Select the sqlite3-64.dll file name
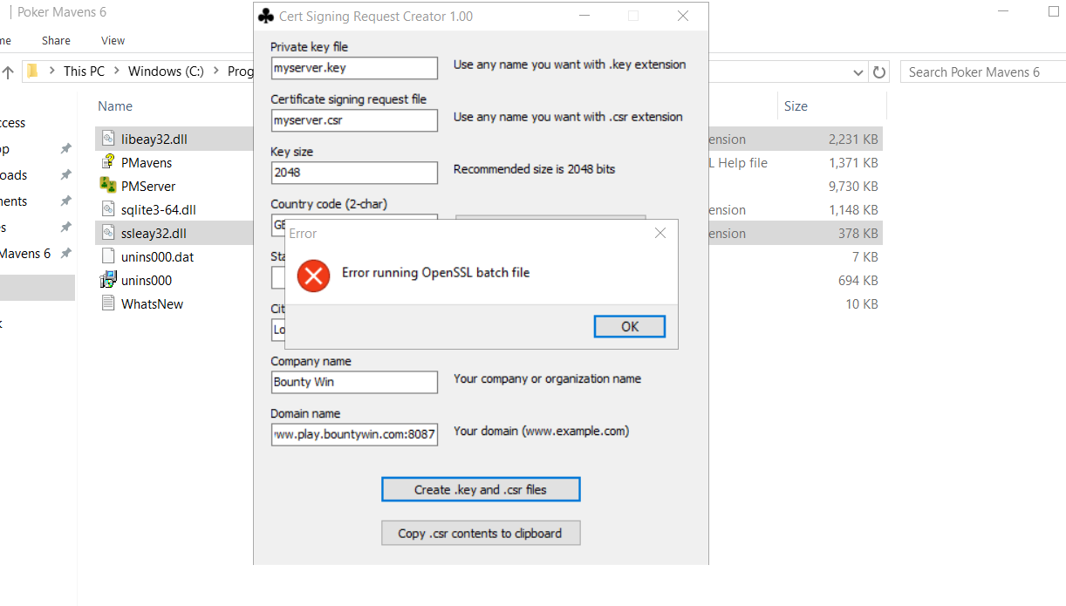1066x606 pixels. click(159, 209)
